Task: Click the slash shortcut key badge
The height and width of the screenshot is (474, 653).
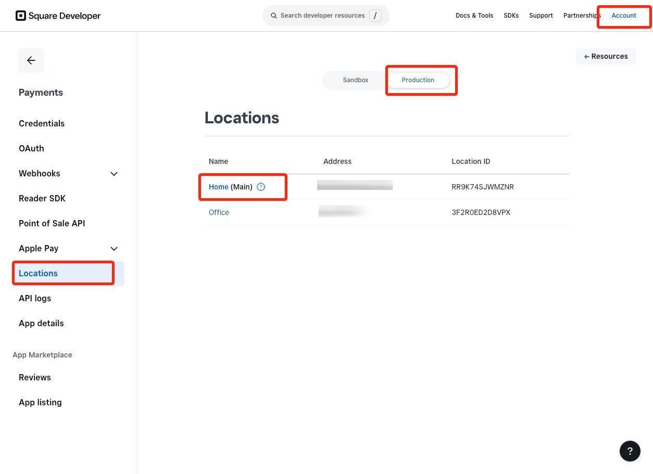Action: click(x=375, y=16)
